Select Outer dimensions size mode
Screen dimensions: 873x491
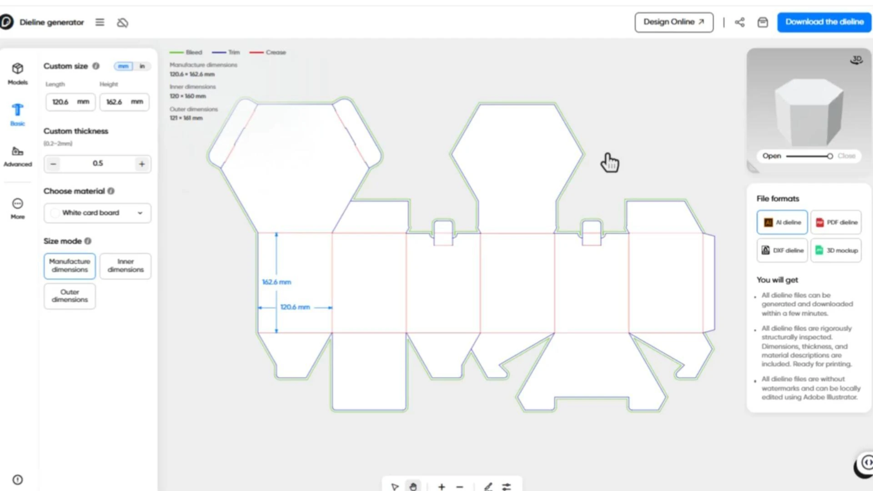tap(70, 296)
